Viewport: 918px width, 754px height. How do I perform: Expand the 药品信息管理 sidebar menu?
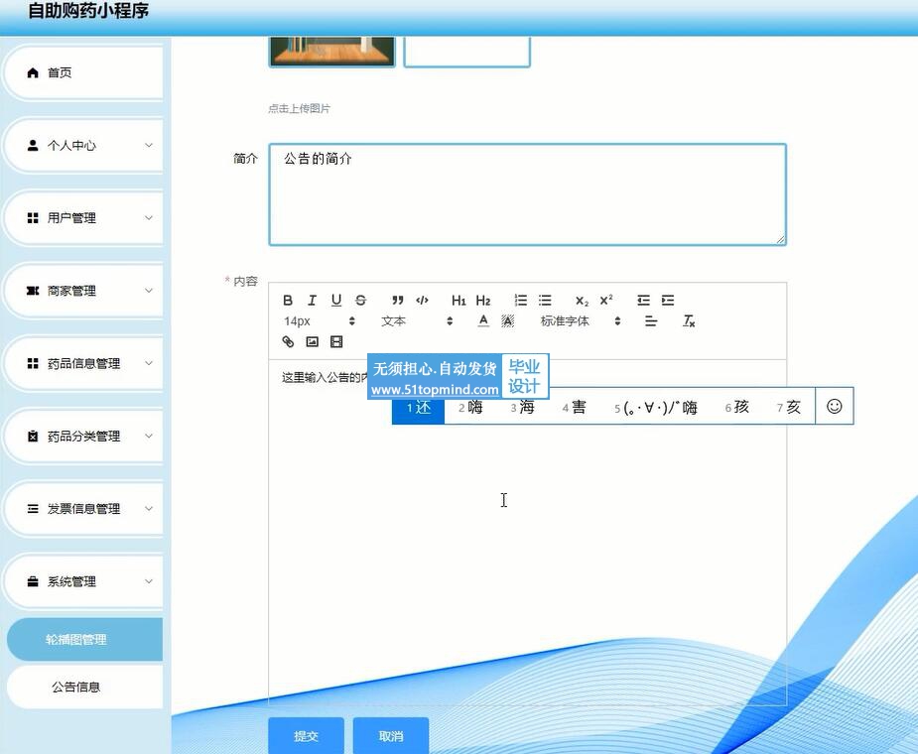(84, 364)
